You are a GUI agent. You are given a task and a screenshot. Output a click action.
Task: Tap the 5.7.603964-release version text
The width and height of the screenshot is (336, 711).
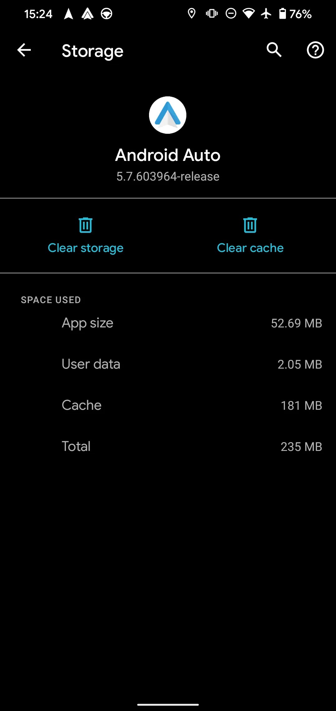coord(168,177)
